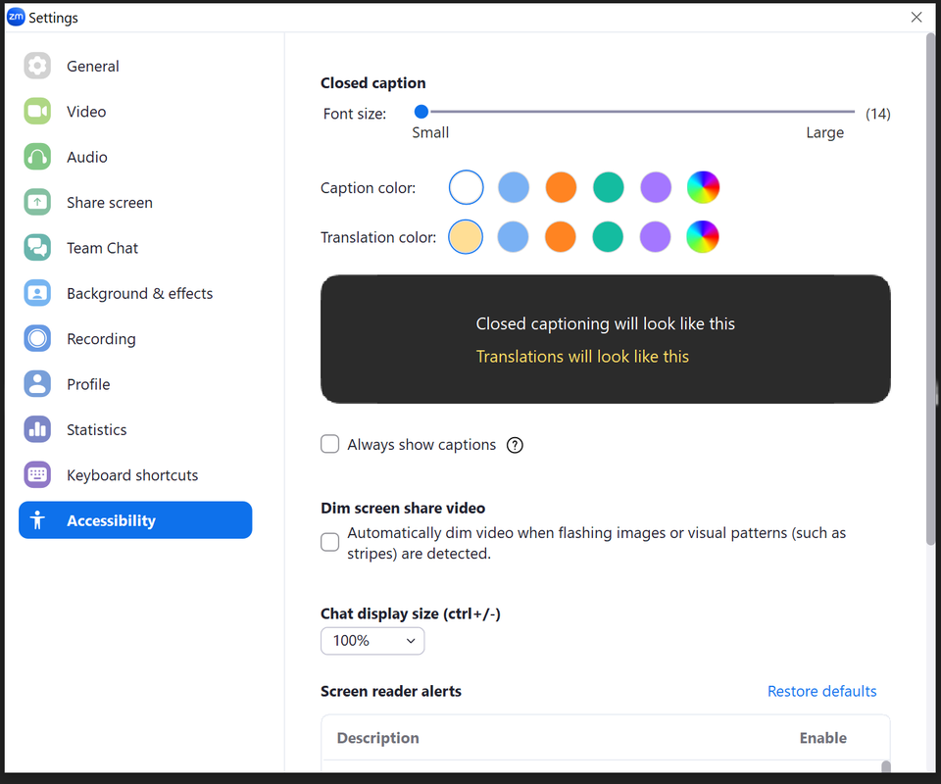
Task: Check automatically dim video checkbox
Action: click(x=330, y=543)
